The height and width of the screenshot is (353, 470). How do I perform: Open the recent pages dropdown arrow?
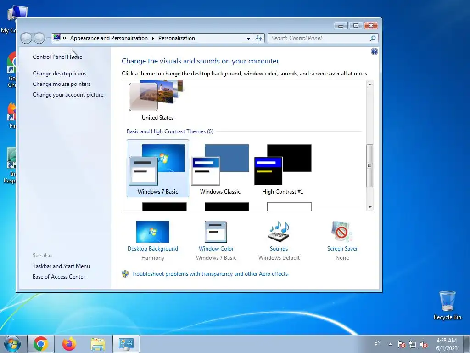coord(48,39)
